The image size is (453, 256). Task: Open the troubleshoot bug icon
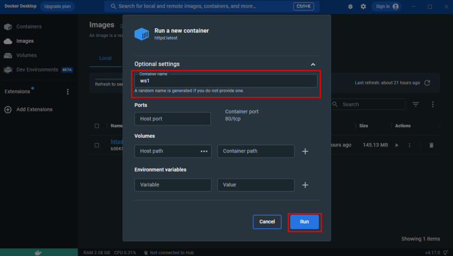(350, 6)
